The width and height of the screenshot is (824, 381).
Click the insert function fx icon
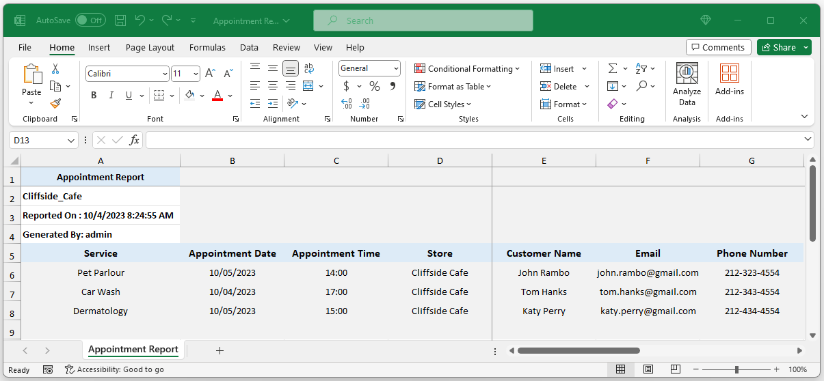click(x=134, y=140)
